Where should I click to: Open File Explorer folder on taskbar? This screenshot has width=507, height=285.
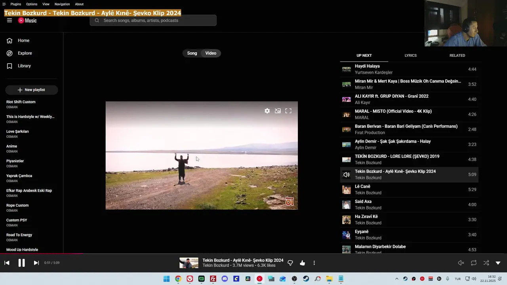click(329, 279)
